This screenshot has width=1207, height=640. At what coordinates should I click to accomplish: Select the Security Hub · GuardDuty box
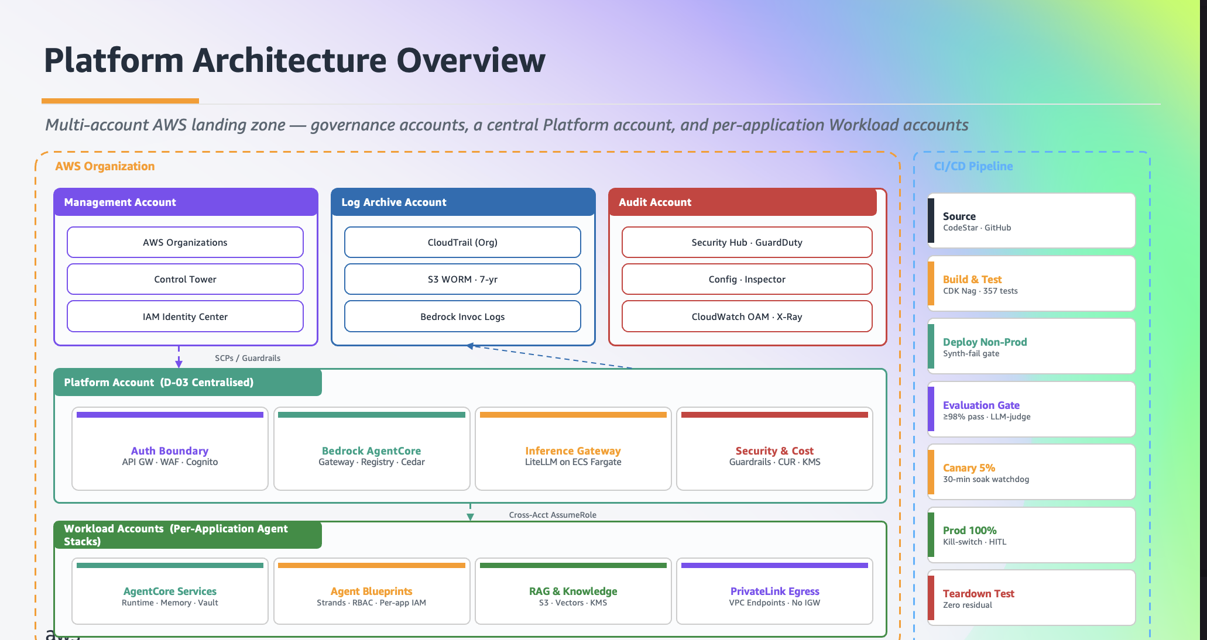coord(747,242)
